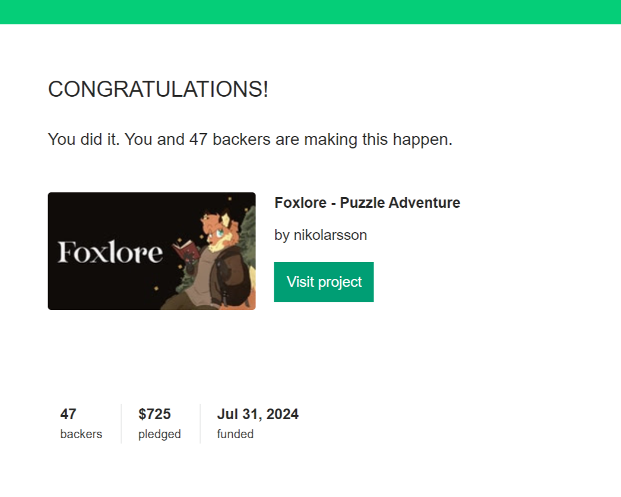This screenshot has width=621, height=497.
Task: Open the Foxlore - Puzzle Adventure project title
Action: 366,202
